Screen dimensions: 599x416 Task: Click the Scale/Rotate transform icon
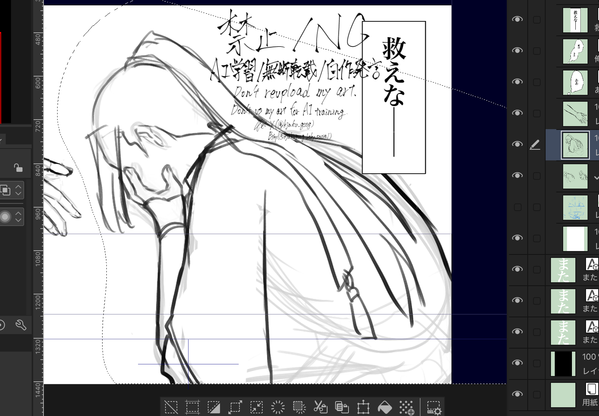(x=363, y=407)
